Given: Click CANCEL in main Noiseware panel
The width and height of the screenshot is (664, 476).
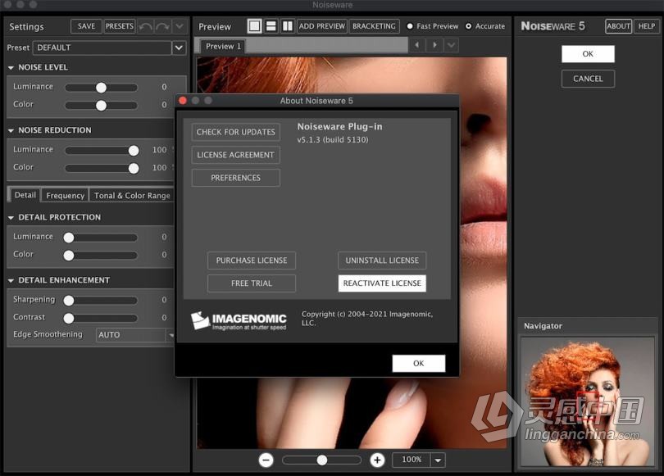Looking at the screenshot, I should click(588, 79).
